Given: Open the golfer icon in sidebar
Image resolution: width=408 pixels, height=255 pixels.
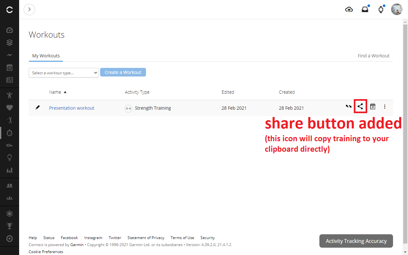Looking at the screenshot, I should (10, 120).
